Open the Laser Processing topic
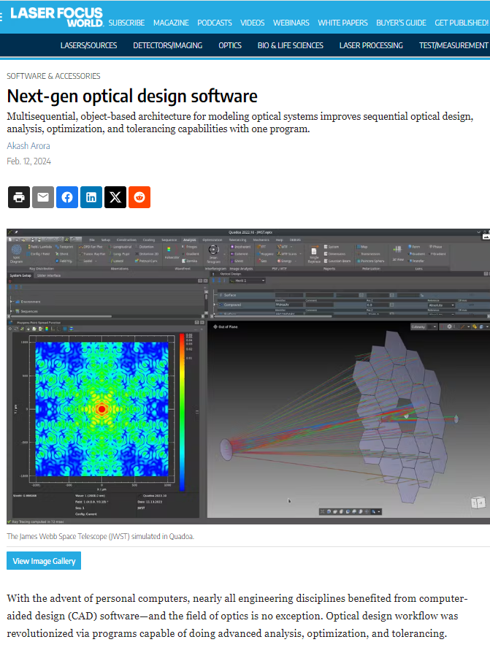Image resolution: width=490 pixels, height=653 pixels. [x=371, y=45]
